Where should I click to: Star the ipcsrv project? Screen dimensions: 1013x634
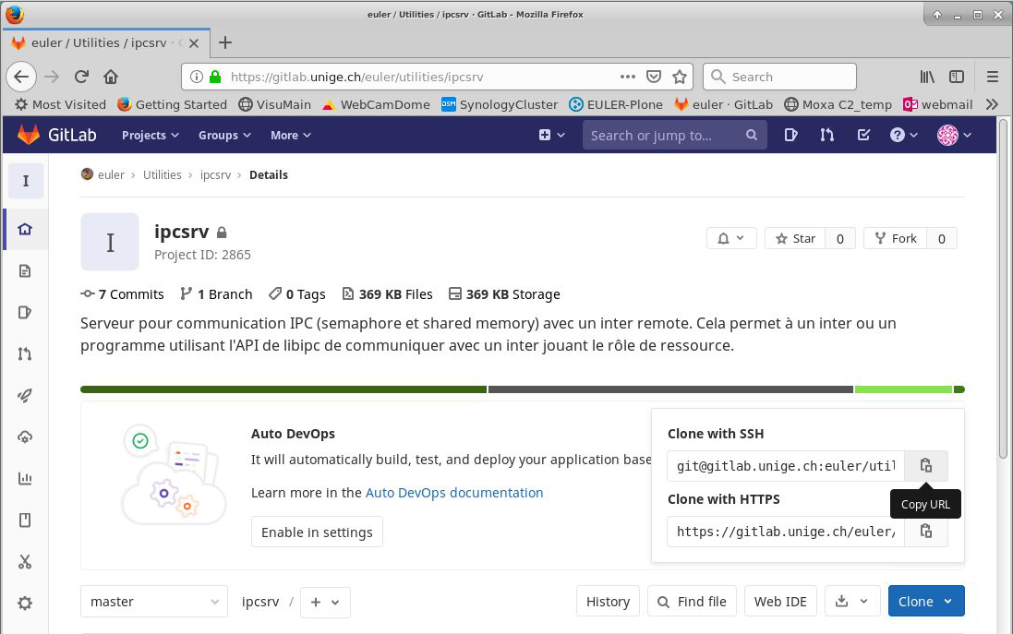[794, 238]
